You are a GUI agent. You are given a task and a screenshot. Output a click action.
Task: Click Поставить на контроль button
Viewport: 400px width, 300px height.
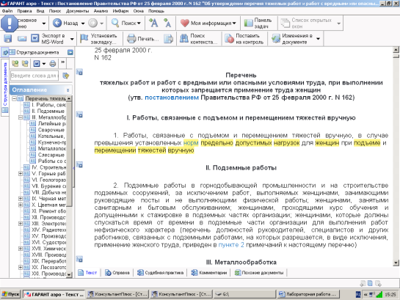pyautogui.click(x=244, y=38)
